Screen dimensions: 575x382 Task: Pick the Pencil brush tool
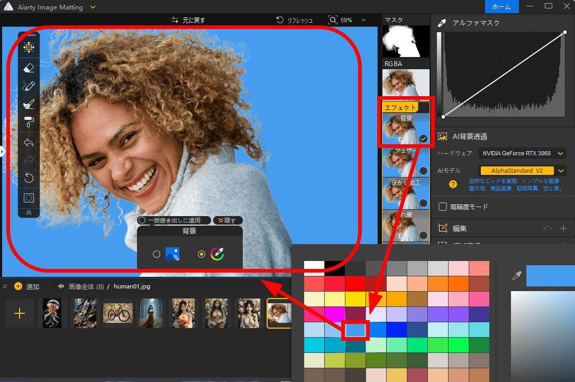point(29,86)
